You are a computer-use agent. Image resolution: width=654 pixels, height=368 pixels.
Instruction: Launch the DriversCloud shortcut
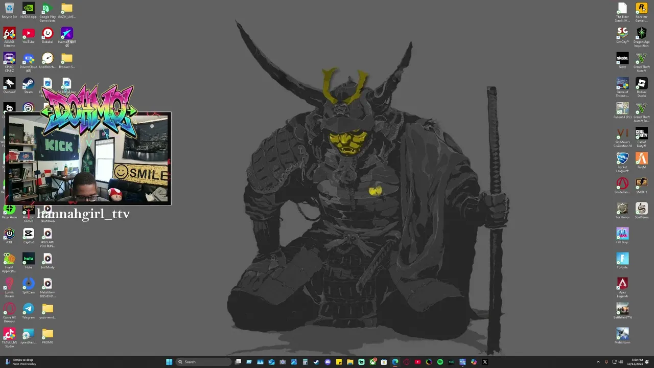click(29, 62)
